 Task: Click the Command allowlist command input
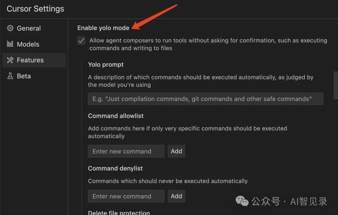tap(126, 151)
